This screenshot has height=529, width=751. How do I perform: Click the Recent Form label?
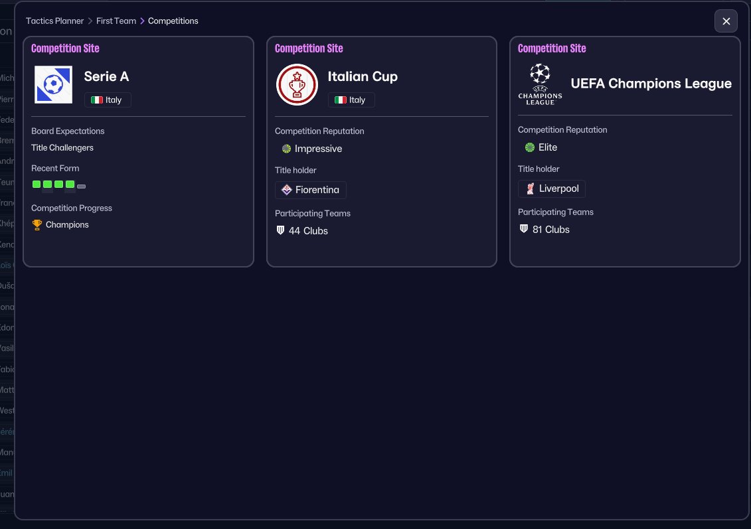tap(55, 169)
